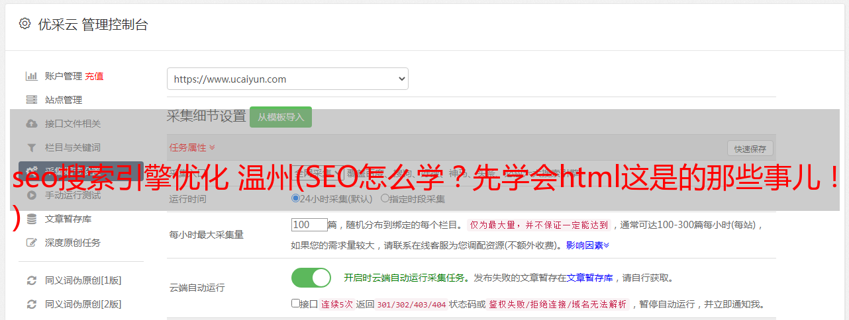The width and height of the screenshot is (849, 320).
Task: Collapse the 任务属性 section
Action: [x=192, y=147]
